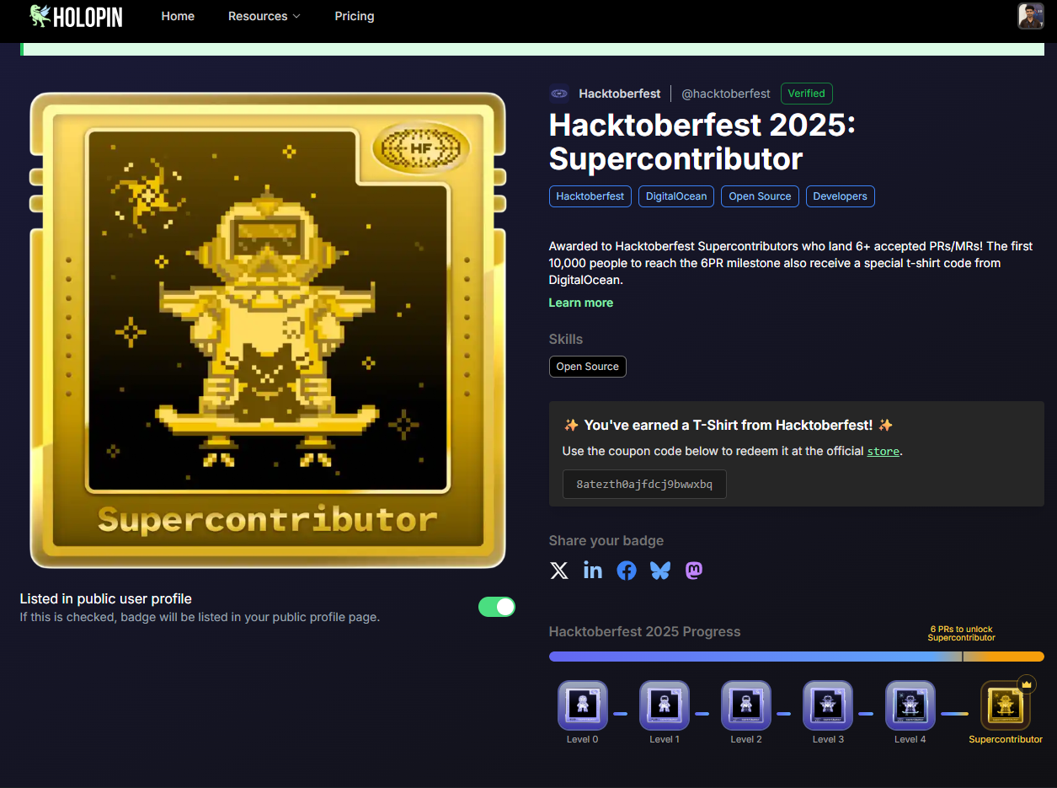Click the Learn more link
This screenshot has width=1057, height=788.
click(580, 303)
